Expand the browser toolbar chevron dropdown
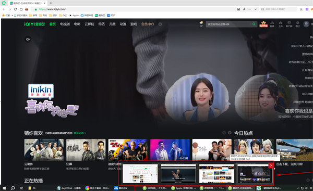 tap(255, 9)
